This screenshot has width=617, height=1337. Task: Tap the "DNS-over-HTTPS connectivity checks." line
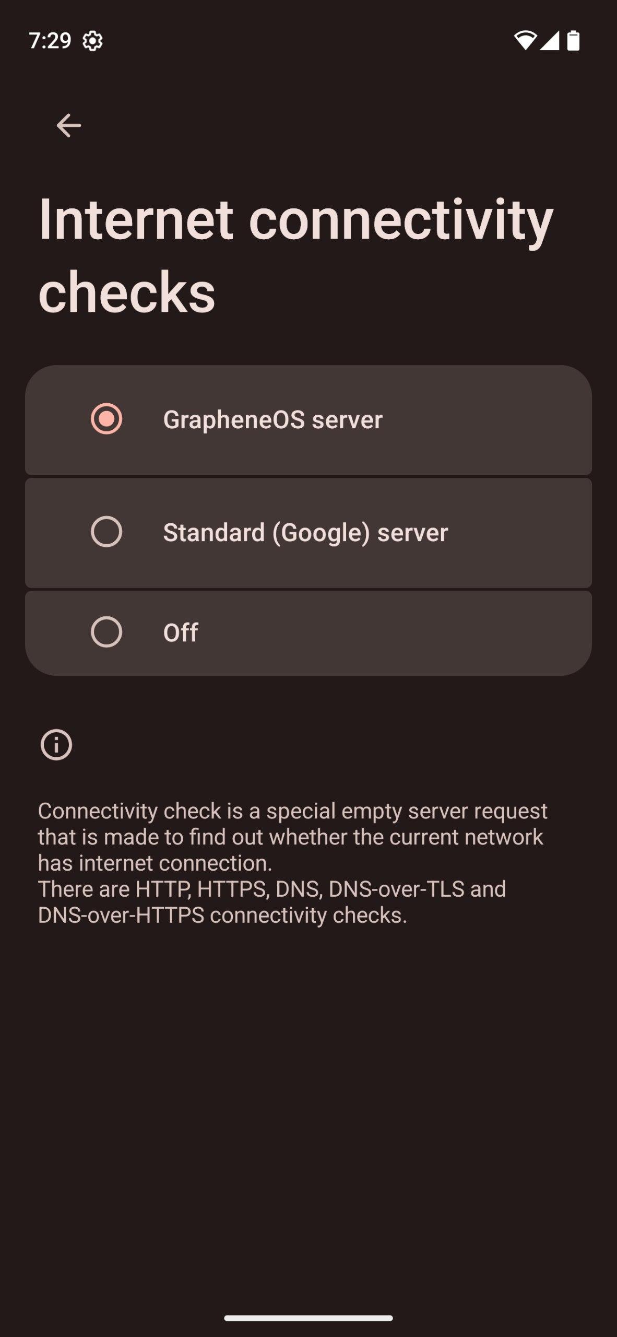pos(222,915)
